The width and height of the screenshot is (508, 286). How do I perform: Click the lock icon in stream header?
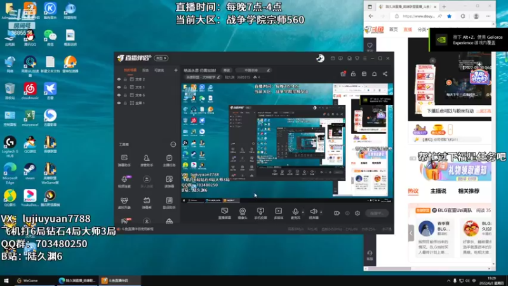[353, 74]
